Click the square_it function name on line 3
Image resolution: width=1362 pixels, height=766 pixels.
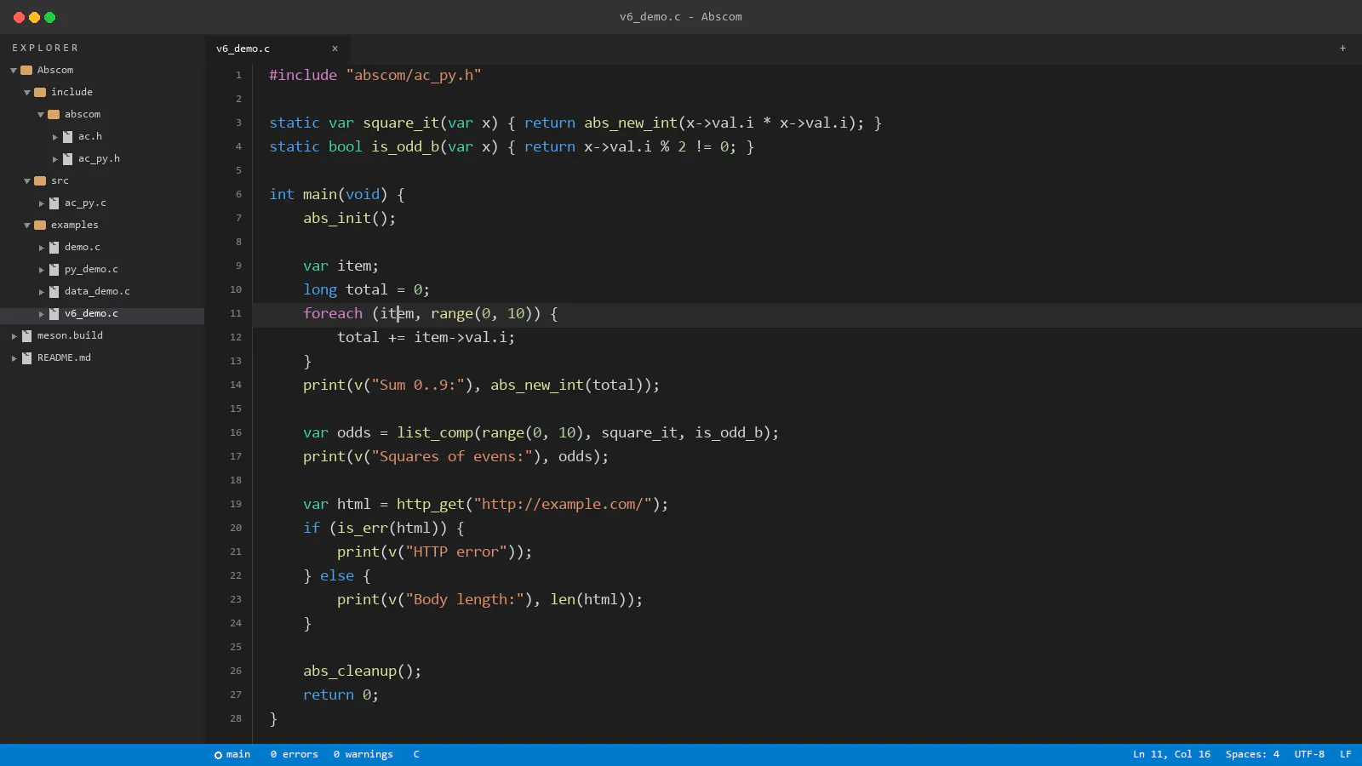click(401, 123)
